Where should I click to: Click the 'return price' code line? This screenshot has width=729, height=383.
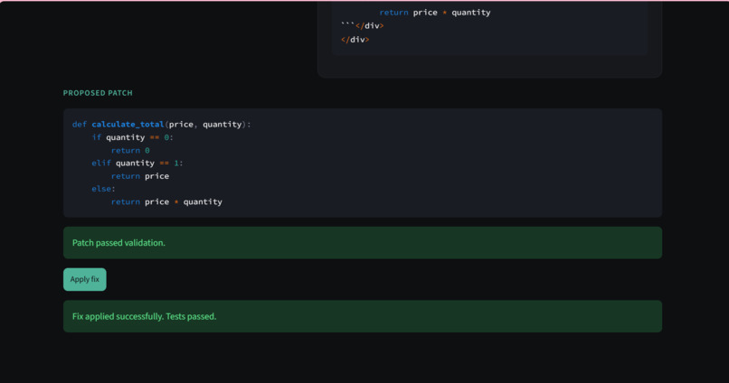click(x=140, y=176)
